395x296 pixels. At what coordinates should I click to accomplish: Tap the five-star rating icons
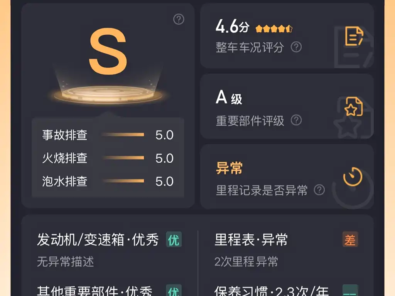(274, 29)
